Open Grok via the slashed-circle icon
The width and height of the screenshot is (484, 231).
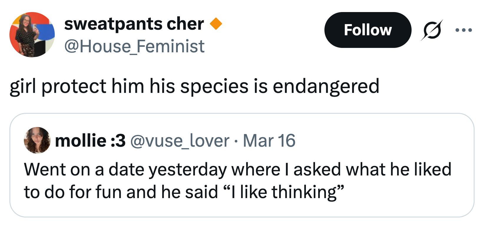[432, 30]
